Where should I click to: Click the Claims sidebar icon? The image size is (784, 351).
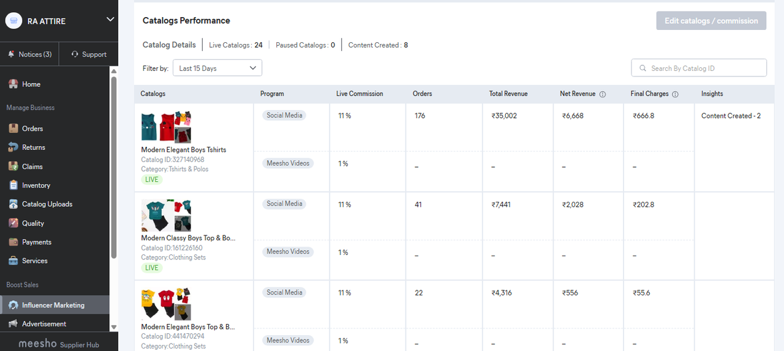(x=13, y=166)
